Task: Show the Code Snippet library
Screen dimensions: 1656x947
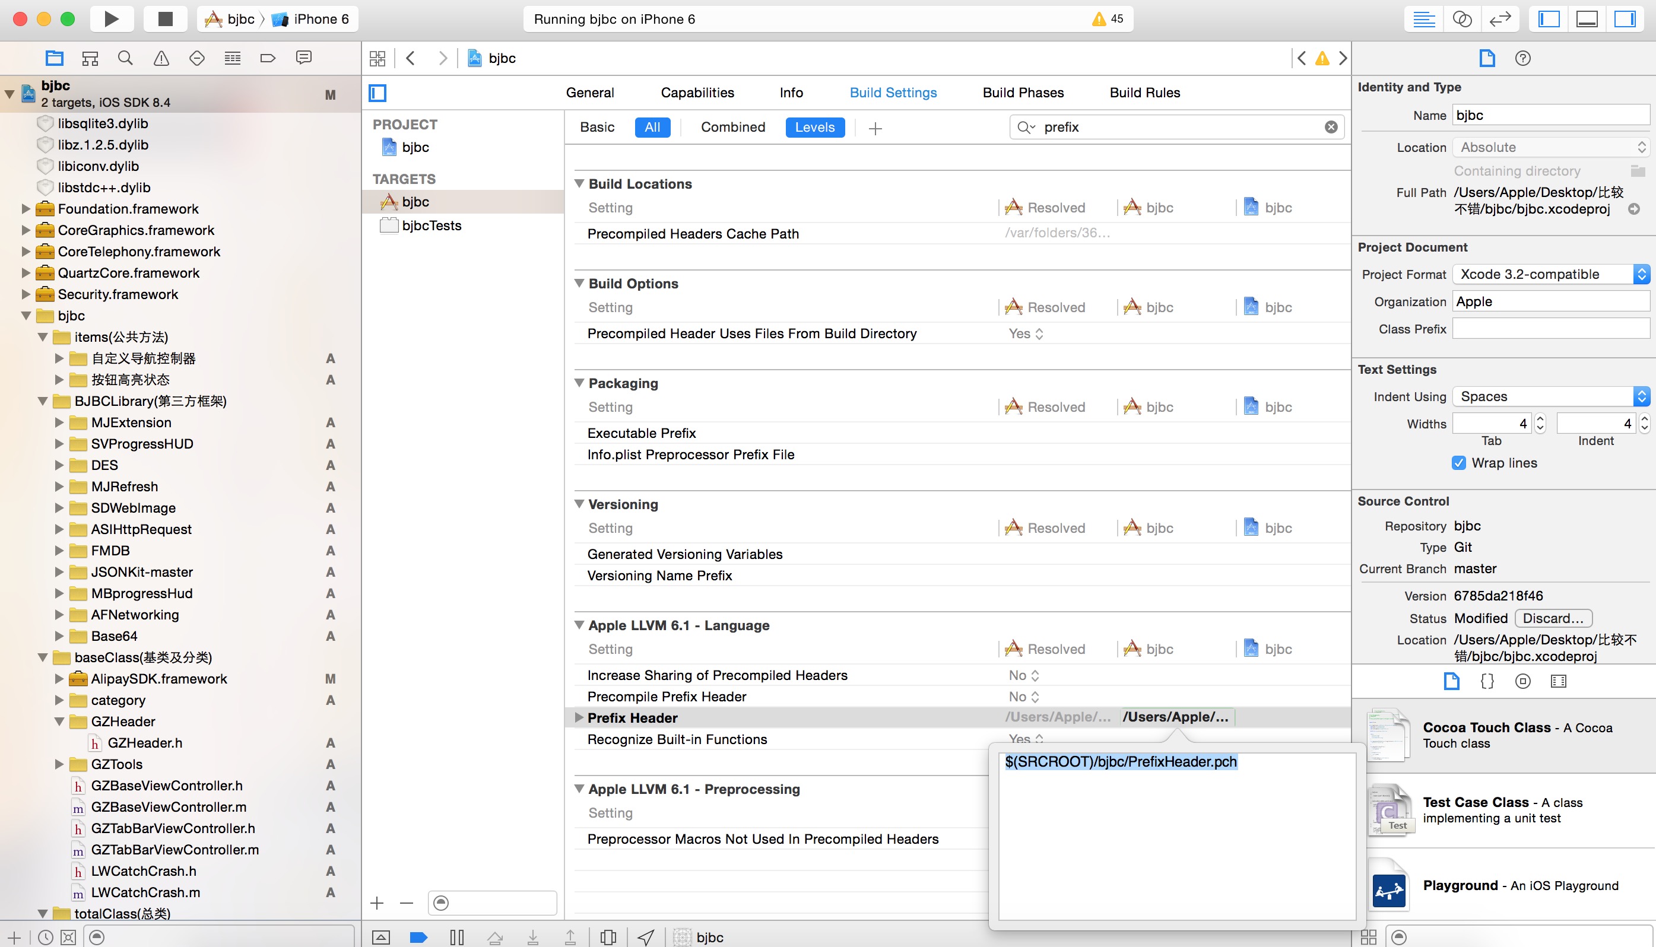Action: click(1487, 681)
